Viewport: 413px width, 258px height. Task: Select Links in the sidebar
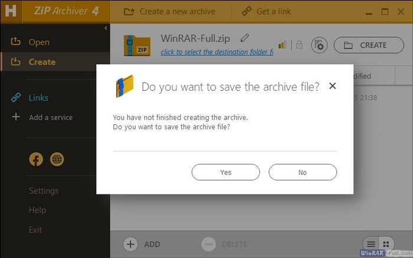(39, 98)
